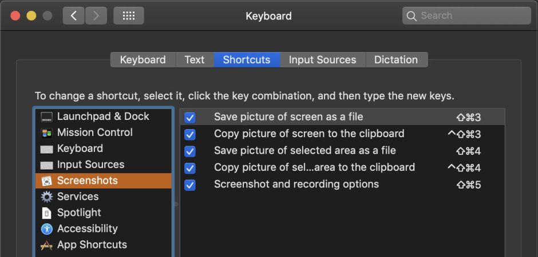Image resolution: width=538 pixels, height=257 pixels.
Task: Open the Dictation tab
Action: pyautogui.click(x=395, y=60)
